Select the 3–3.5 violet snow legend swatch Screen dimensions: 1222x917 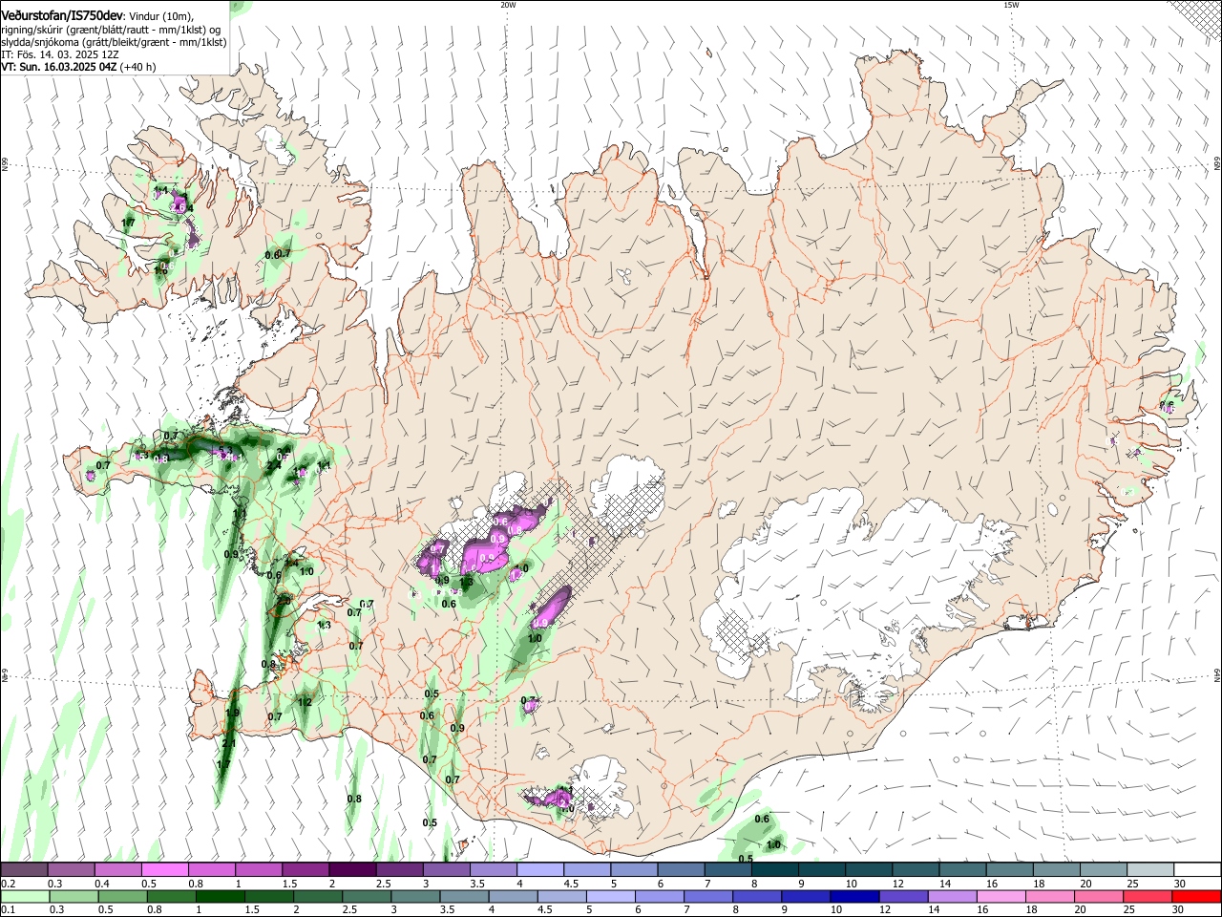pyautogui.click(x=447, y=870)
